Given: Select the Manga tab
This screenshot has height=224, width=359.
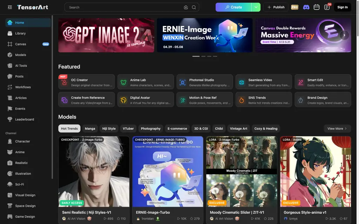Looking at the screenshot, I should tap(90, 128).
